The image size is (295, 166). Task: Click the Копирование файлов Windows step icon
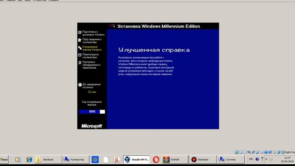80,48
